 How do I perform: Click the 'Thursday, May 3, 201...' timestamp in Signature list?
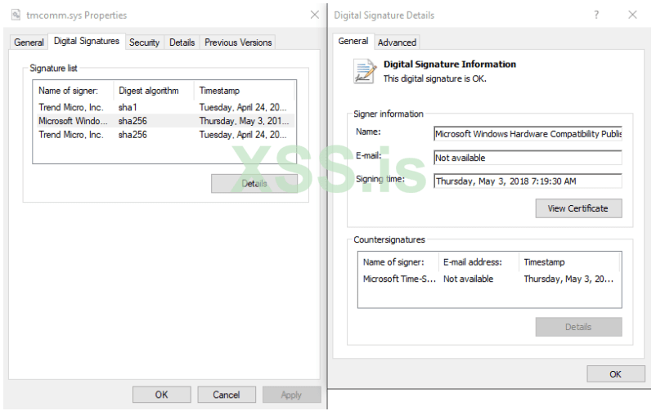tap(244, 121)
